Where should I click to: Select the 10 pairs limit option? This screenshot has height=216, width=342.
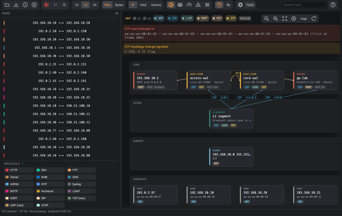pyautogui.click(x=76, y=5)
